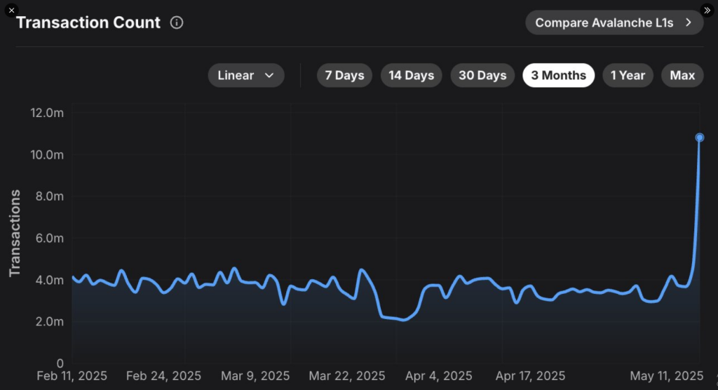Screen dimensions: 718x390
Task: Select the 7 Days range
Action: pyautogui.click(x=344, y=76)
